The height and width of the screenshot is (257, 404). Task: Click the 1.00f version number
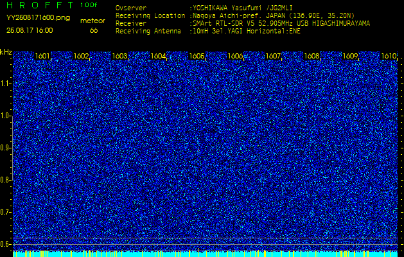[x=89, y=5]
